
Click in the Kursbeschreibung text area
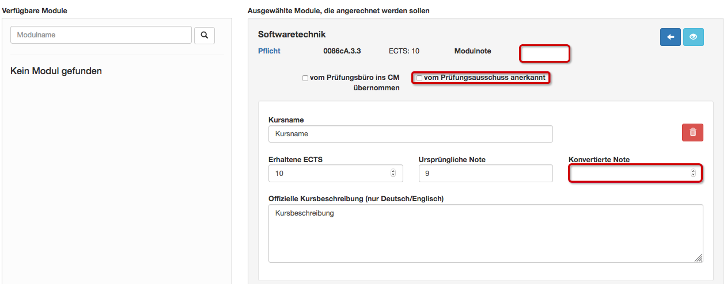[x=486, y=233]
